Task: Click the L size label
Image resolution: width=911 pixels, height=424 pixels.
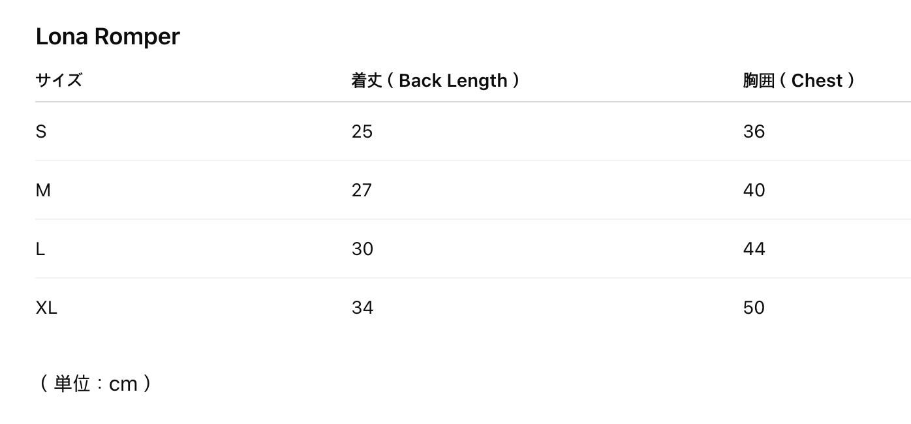Action: (40, 249)
